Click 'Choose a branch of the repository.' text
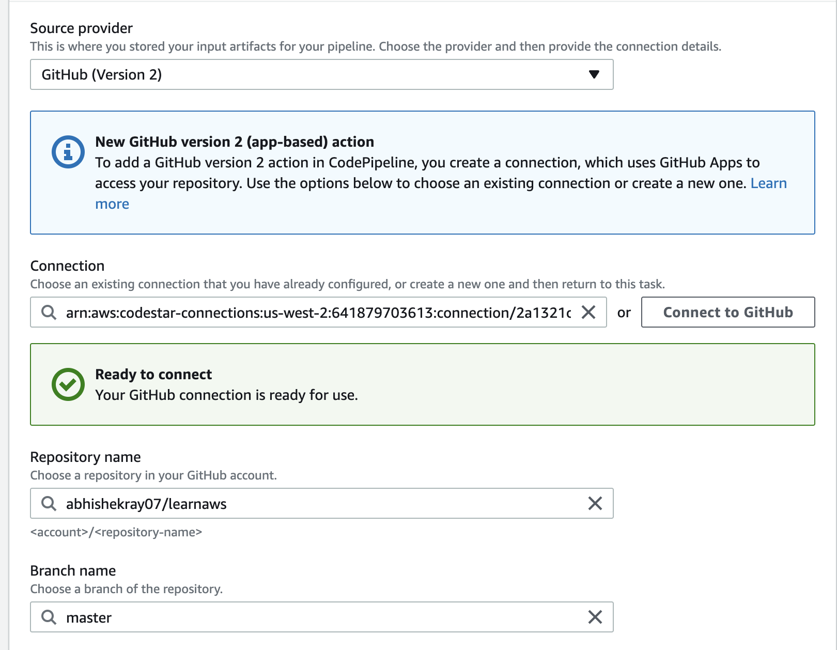The width and height of the screenshot is (837, 650). (127, 589)
